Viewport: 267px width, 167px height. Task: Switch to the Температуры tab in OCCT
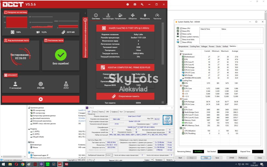click(x=108, y=16)
